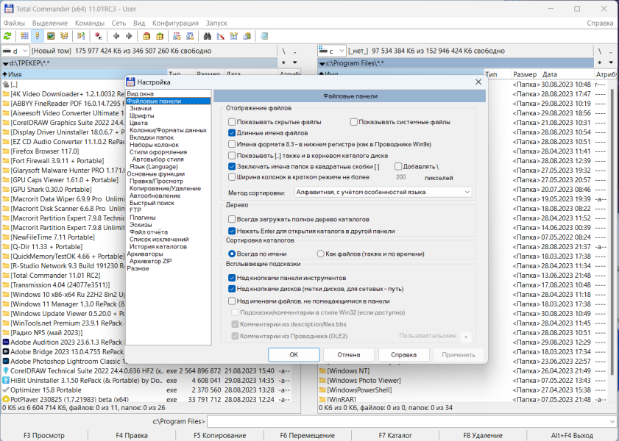Viewport: 619px width, 441px height.
Task: Select 'Колонки/Форматы данных' settings page
Action: (168, 130)
